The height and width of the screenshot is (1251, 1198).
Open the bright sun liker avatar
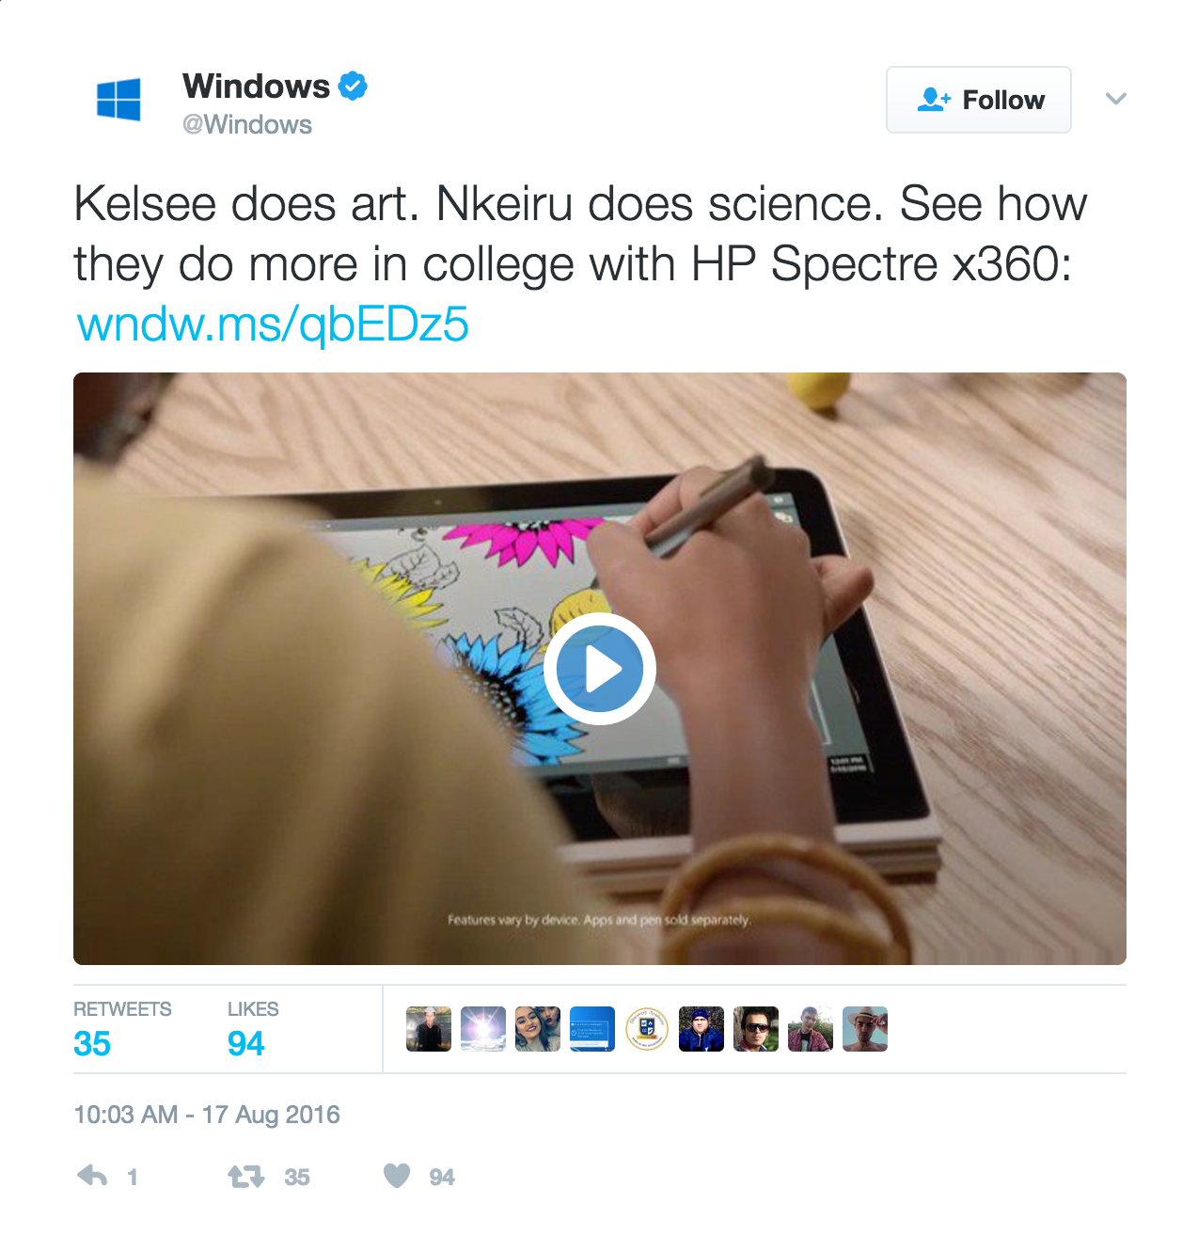pyautogui.click(x=483, y=1029)
